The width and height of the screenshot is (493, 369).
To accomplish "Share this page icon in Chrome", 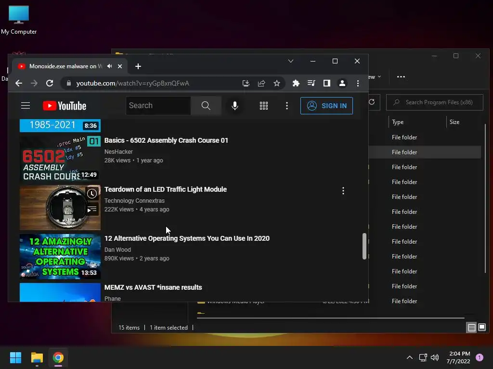I will 261,83.
